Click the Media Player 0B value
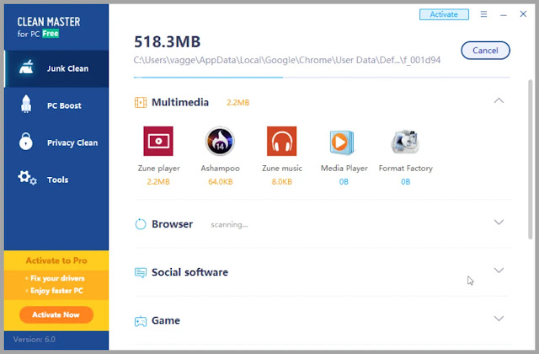This screenshot has width=539, height=354. (x=344, y=182)
